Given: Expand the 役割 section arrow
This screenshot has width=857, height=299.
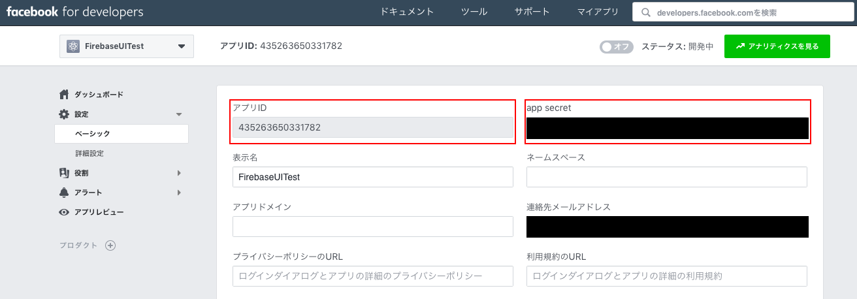Looking at the screenshot, I should tap(179, 173).
